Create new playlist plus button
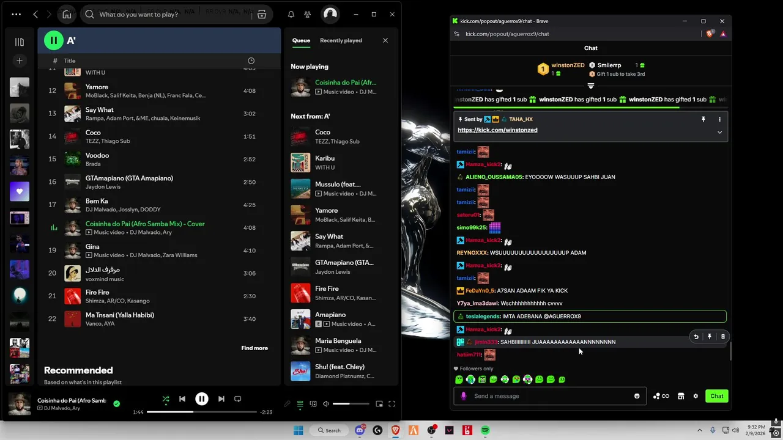783x440 pixels. point(20,61)
